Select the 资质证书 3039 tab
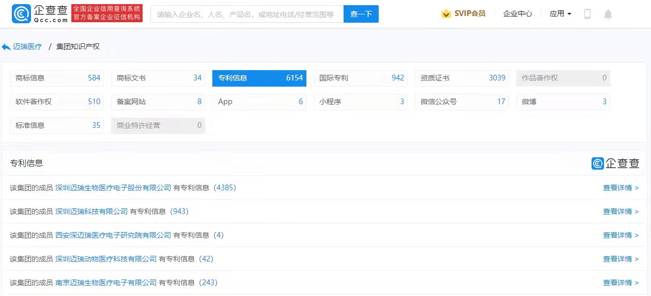 pos(462,78)
